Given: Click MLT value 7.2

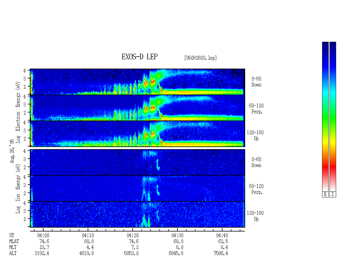Looking at the screenshot, I should tap(135, 248).
